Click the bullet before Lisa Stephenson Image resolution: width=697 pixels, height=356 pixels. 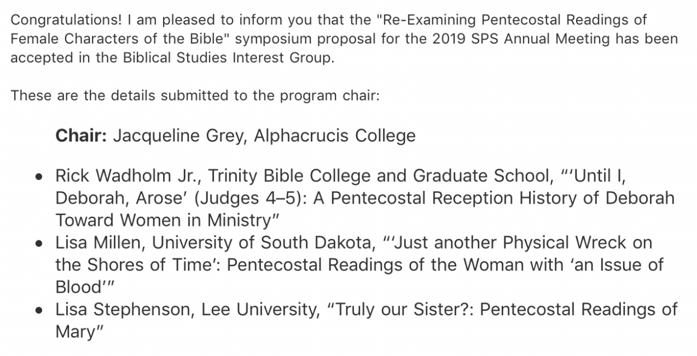pos(38,310)
